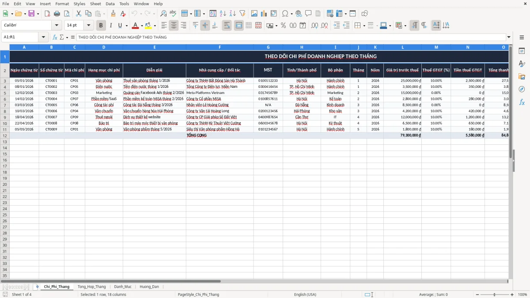The height and width of the screenshot is (298, 530).
Task: Switch to Danh_Muc sheet tab
Action: pos(123,287)
